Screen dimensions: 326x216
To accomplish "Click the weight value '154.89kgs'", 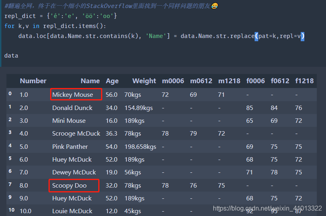I will coord(138,108).
